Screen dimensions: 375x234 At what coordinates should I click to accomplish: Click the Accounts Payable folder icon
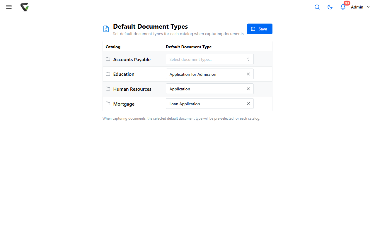tap(108, 59)
